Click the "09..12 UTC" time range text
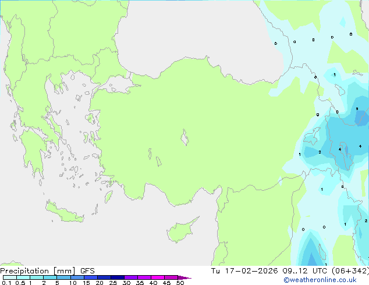 (x=305, y=271)
